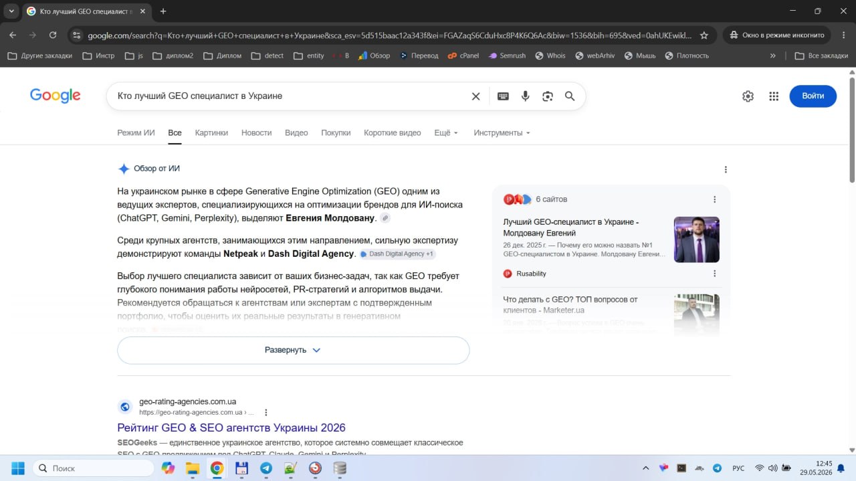The image size is (856, 481).
Task: Open Google Lens image search
Action: pos(548,96)
